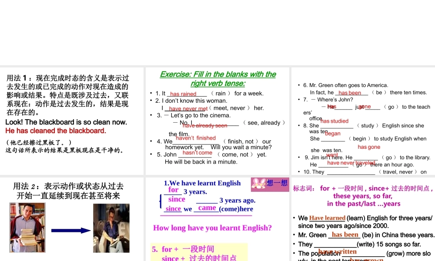Click the red answer 'has been' in item 6
The image size is (435, 261).
pyautogui.click(x=350, y=93)
